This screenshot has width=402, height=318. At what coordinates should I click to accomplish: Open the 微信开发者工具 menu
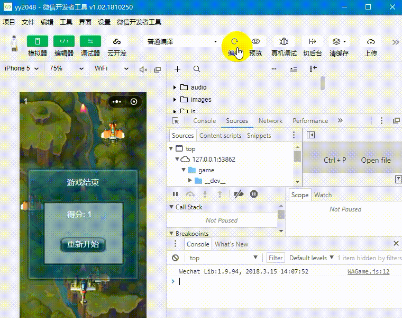coord(139,22)
